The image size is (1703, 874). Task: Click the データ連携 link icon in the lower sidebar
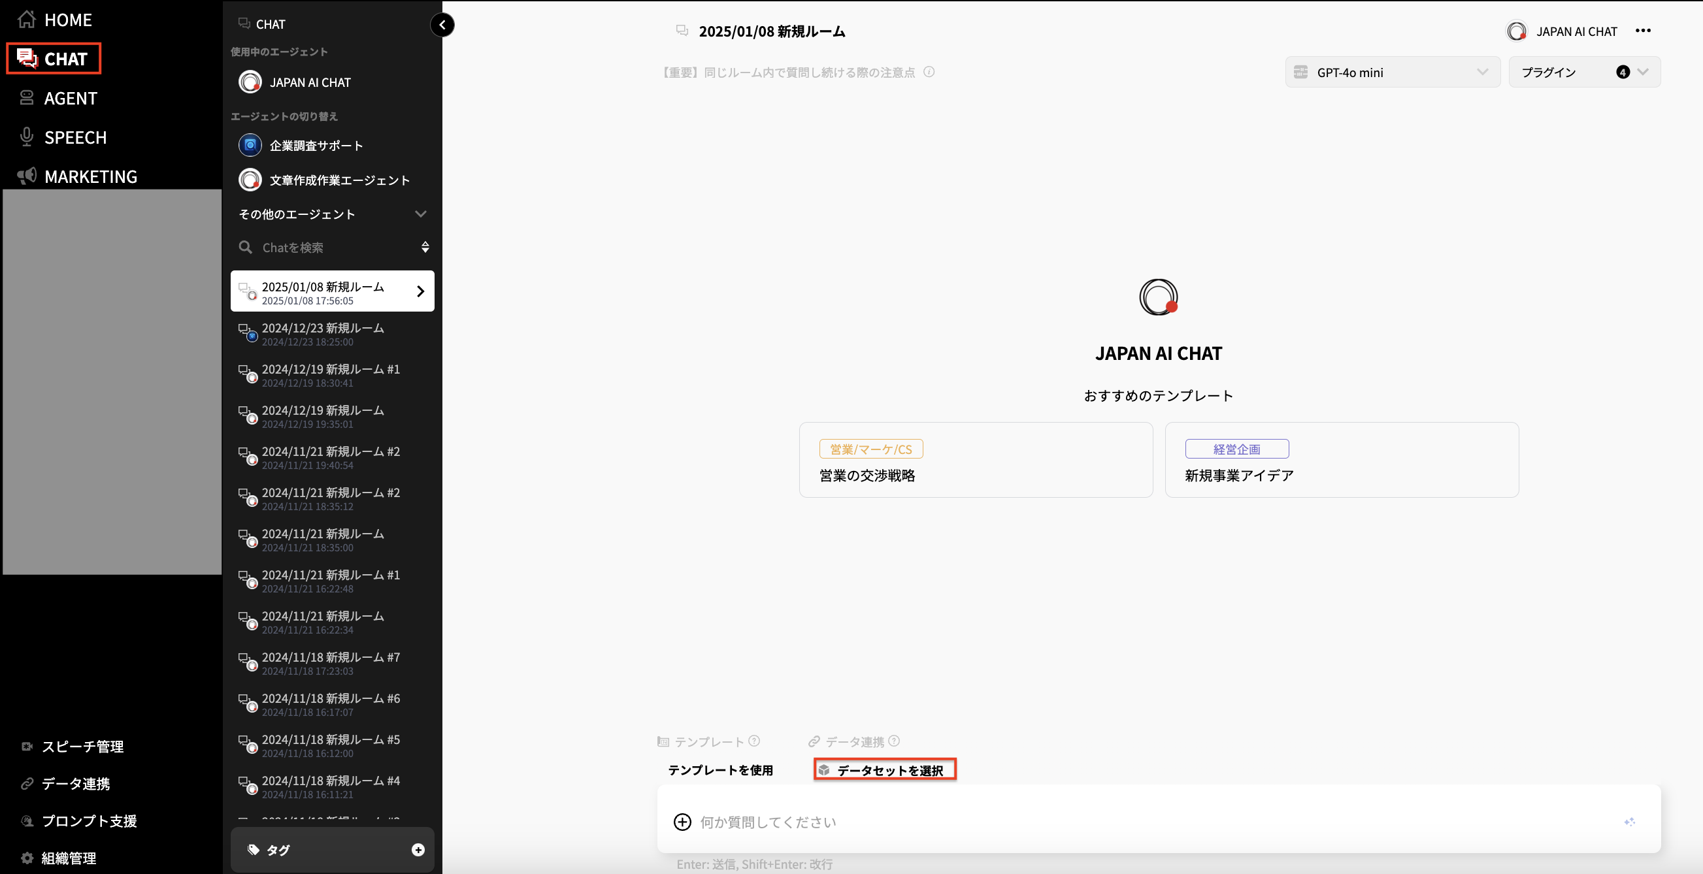pyautogui.click(x=26, y=783)
